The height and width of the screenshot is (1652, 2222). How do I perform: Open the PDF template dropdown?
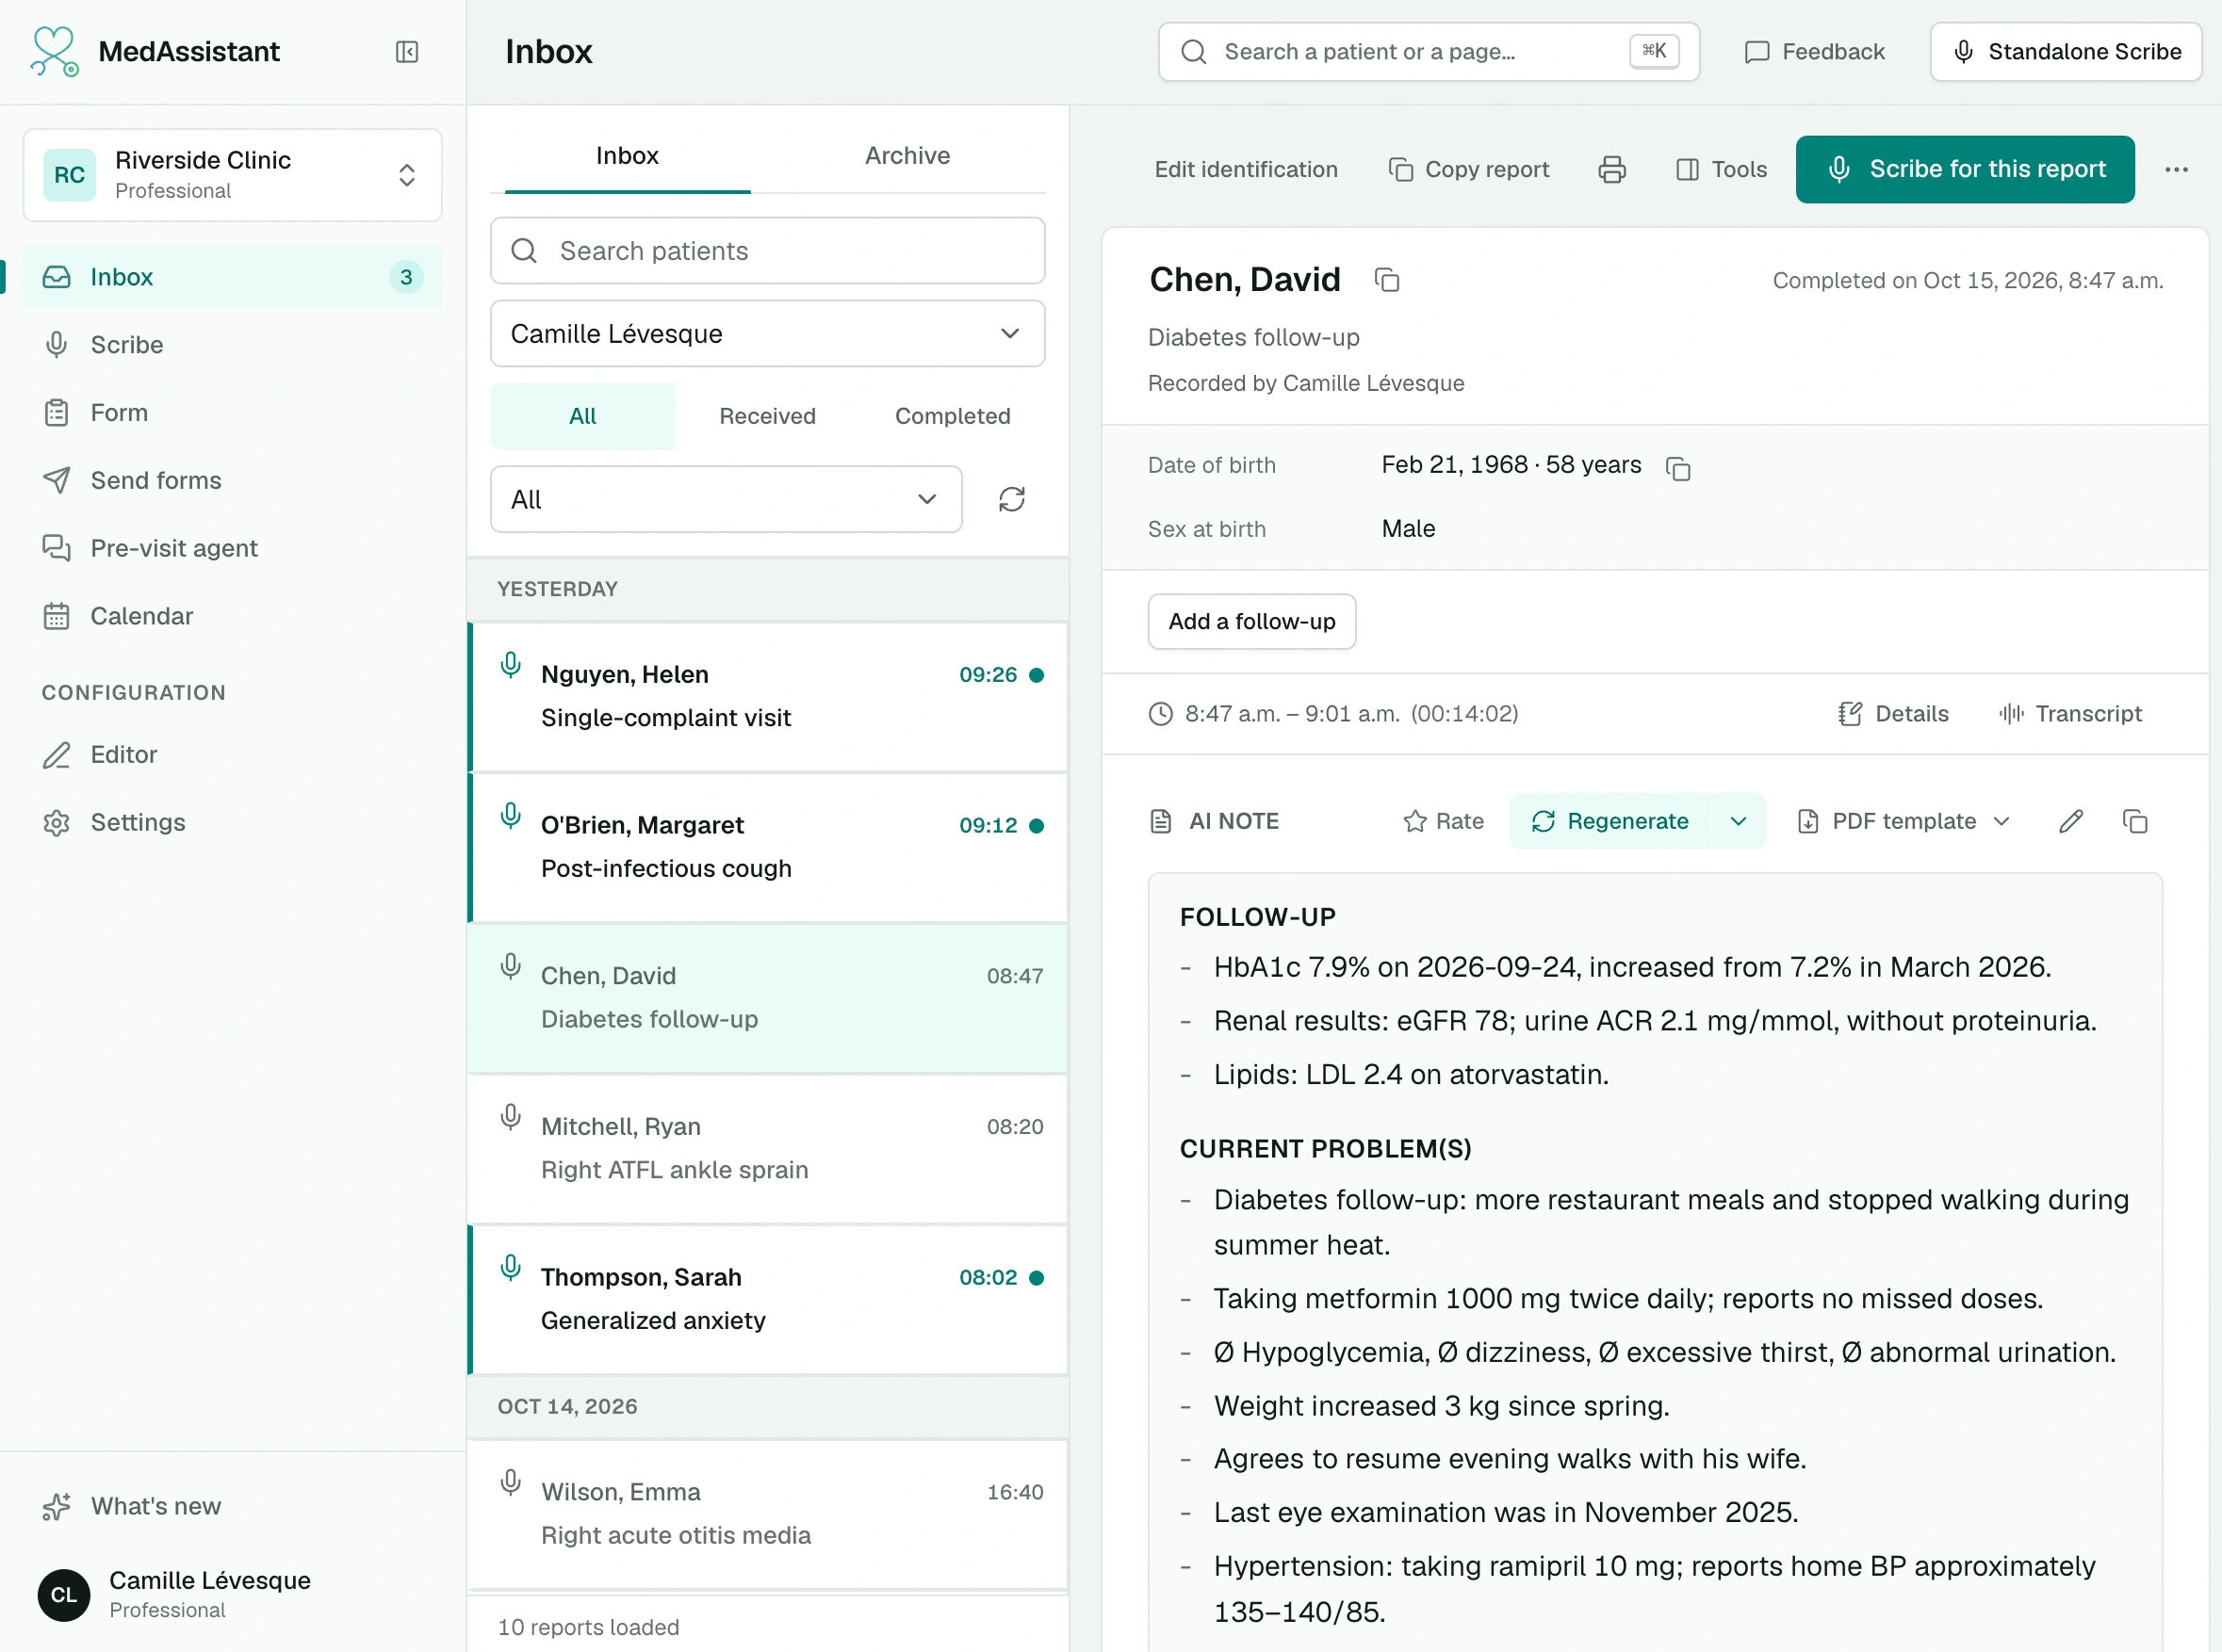pos(1904,822)
